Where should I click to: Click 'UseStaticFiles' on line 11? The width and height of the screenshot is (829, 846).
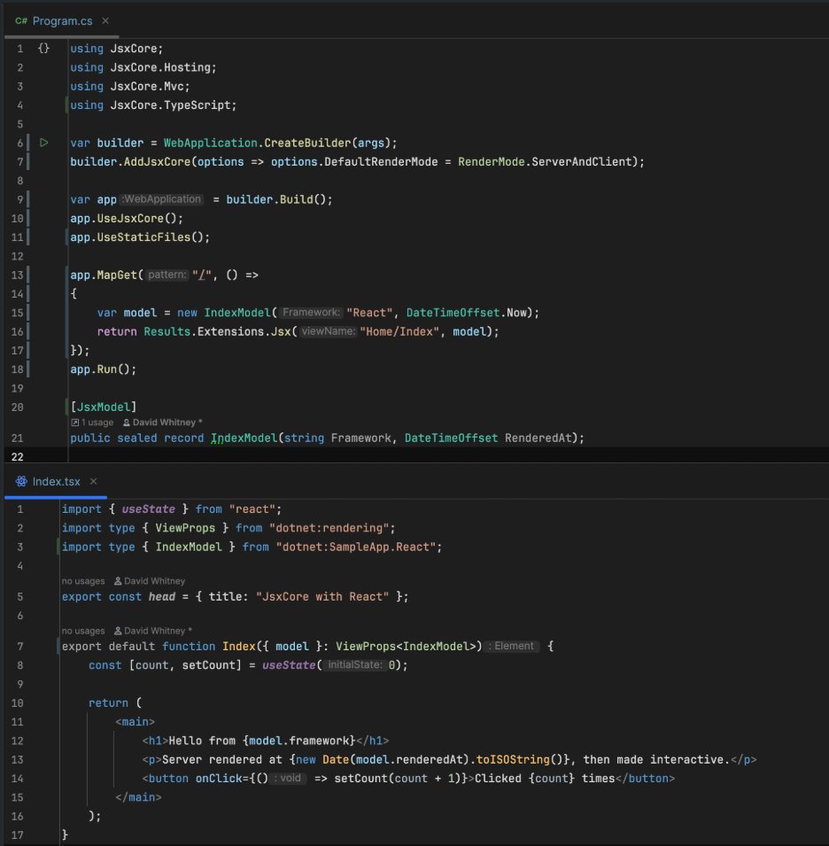[x=143, y=237]
